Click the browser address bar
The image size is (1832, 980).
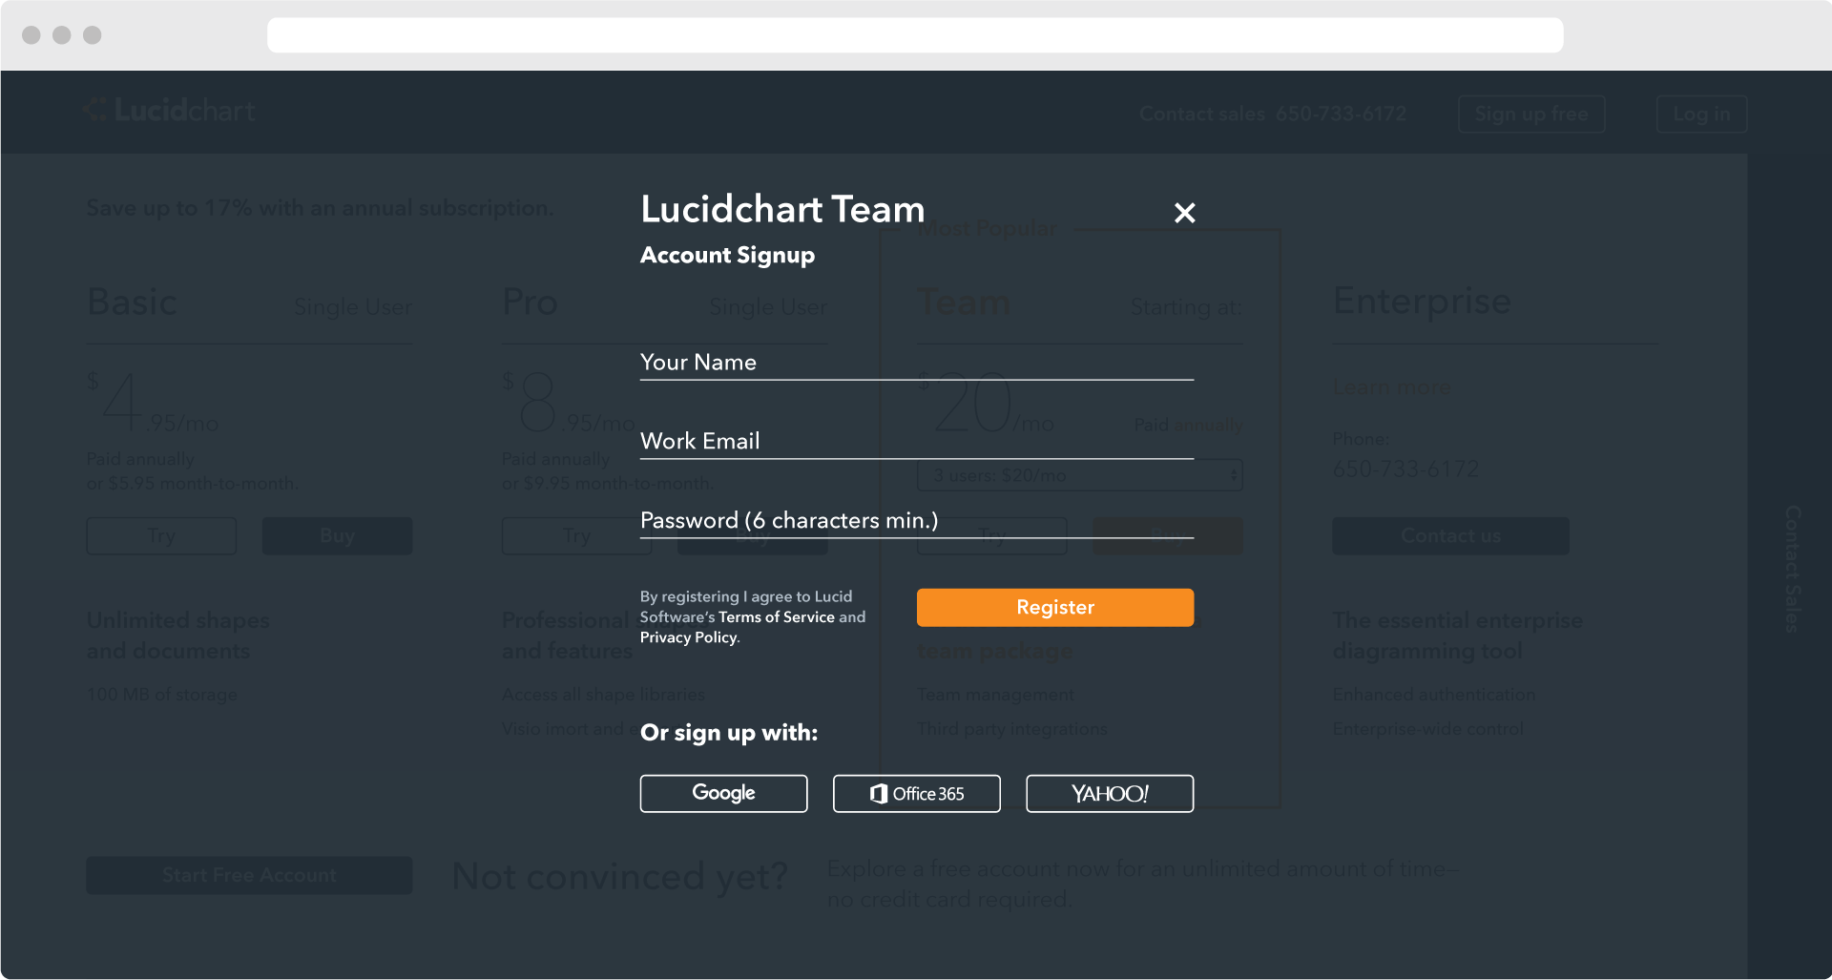point(915,35)
